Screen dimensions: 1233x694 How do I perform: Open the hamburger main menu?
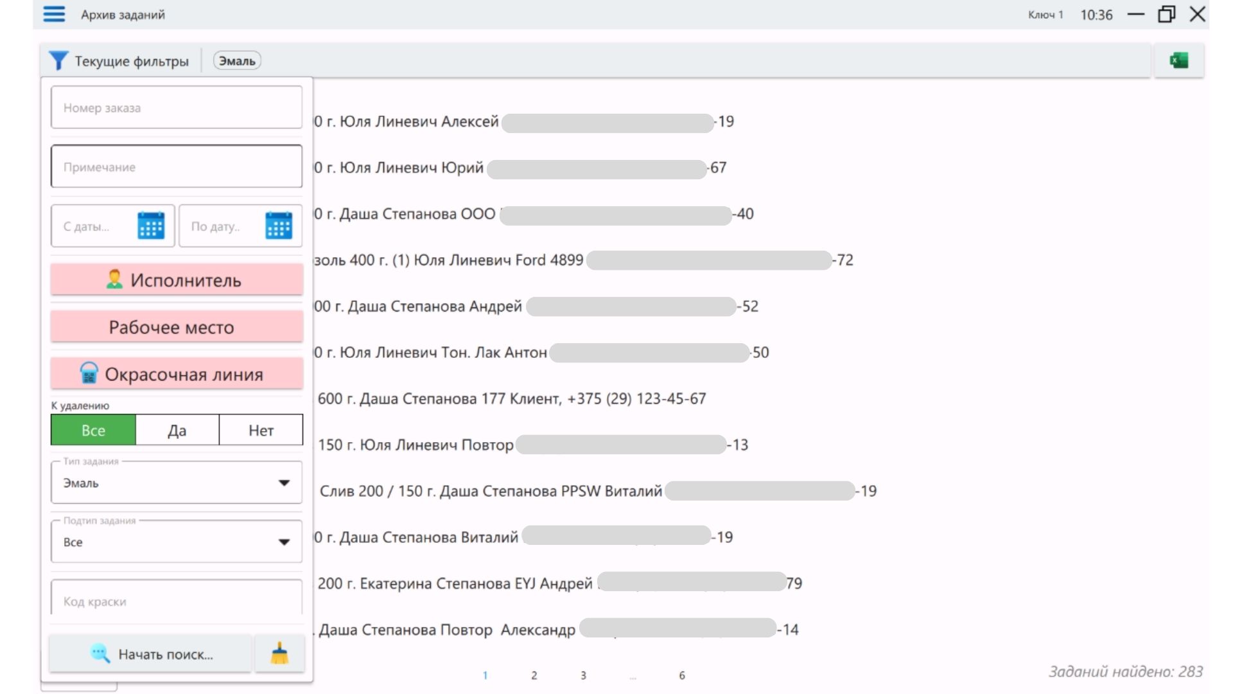(x=54, y=14)
